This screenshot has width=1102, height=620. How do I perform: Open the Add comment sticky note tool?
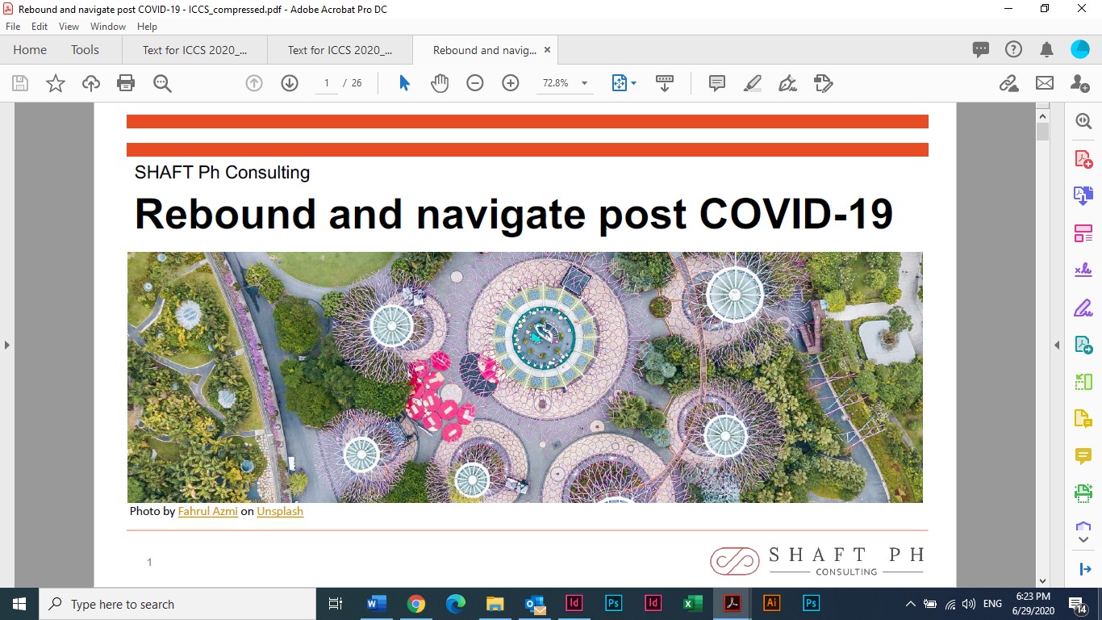[716, 83]
